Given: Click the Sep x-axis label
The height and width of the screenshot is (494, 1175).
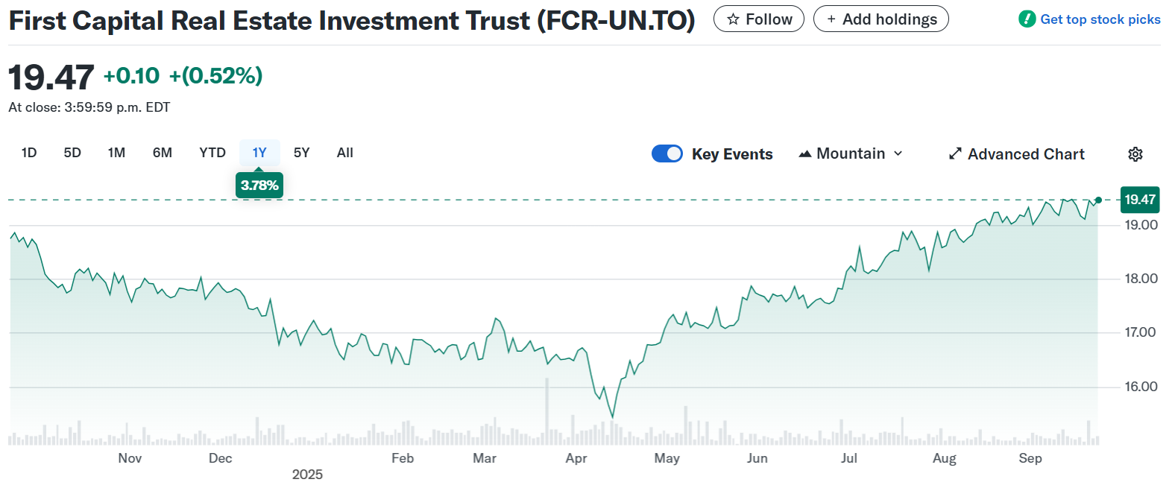Looking at the screenshot, I should tap(1030, 458).
